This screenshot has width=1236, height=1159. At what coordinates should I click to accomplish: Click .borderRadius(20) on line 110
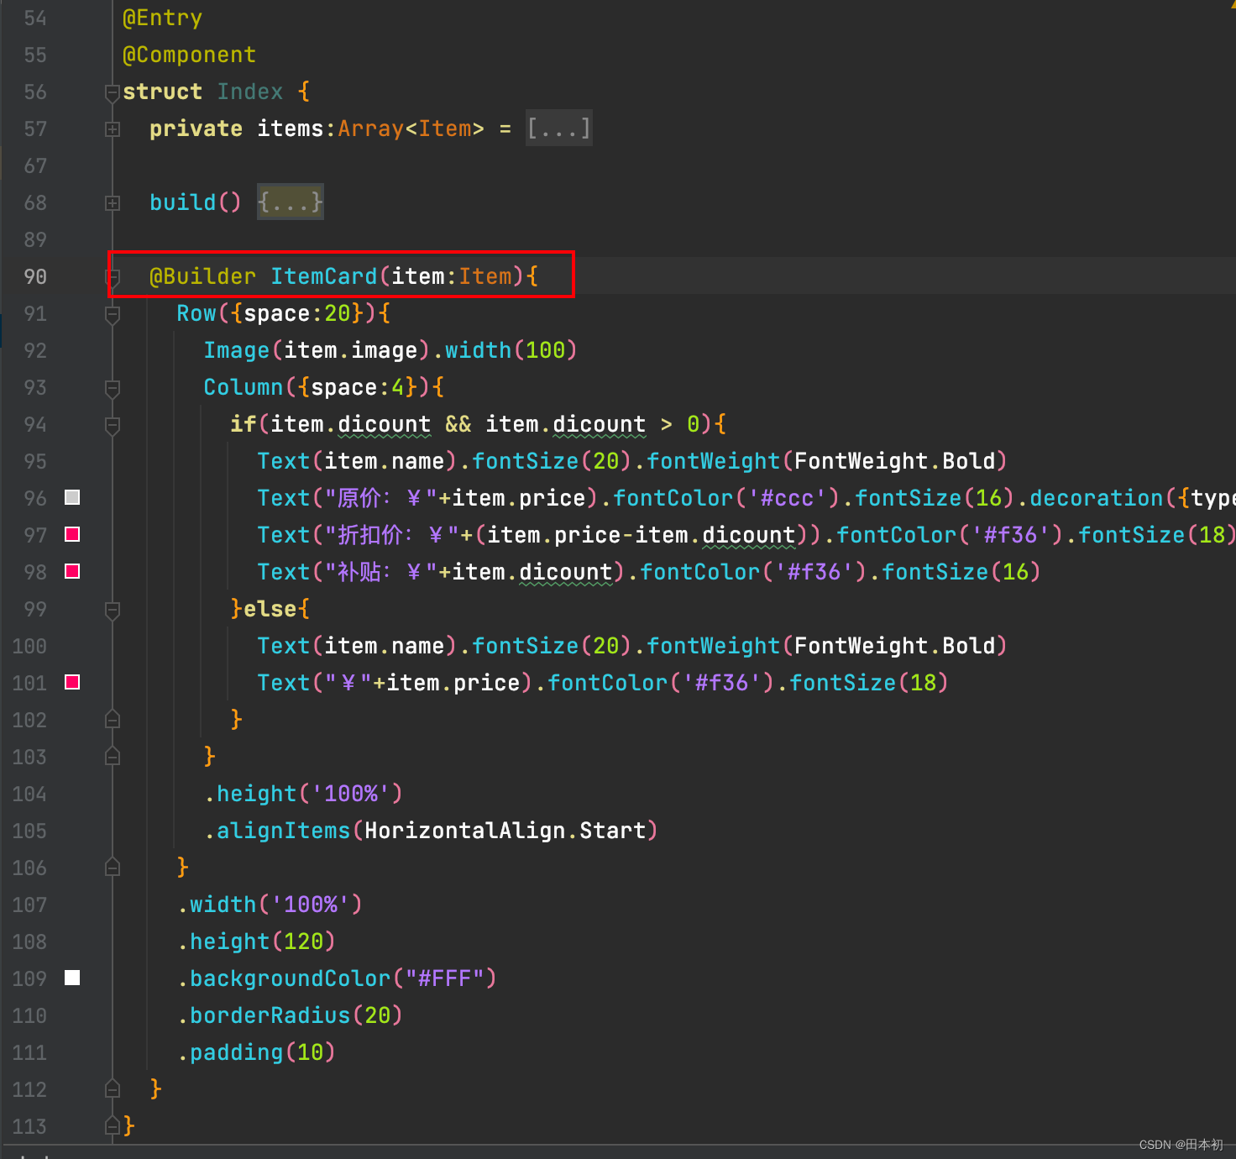(x=291, y=1016)
